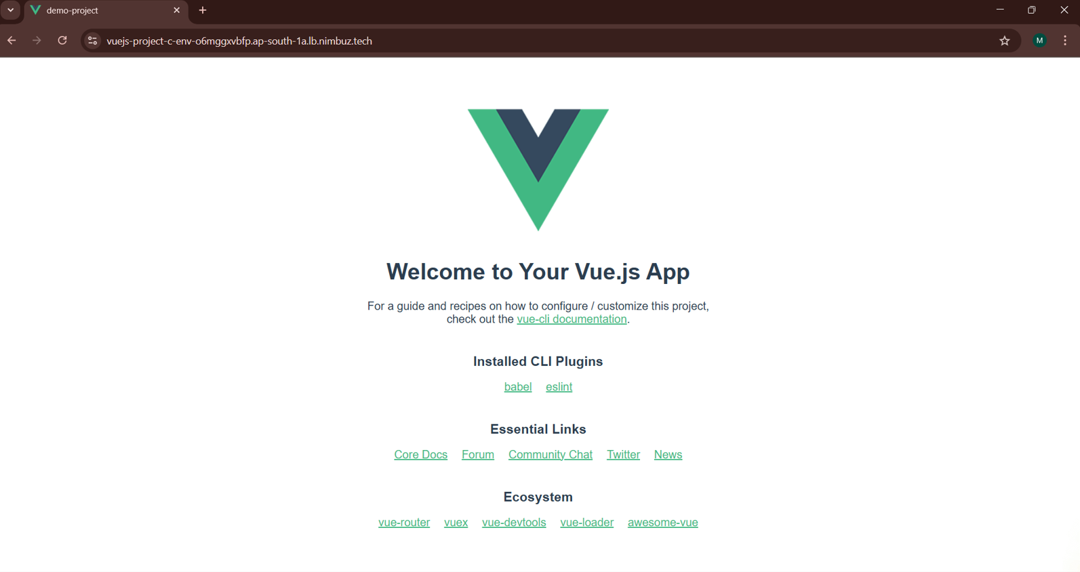Bookmark this page with the star icon
Viewport: 1080px width, 572px height.
pyautogui.click(x=1005, y=41)
